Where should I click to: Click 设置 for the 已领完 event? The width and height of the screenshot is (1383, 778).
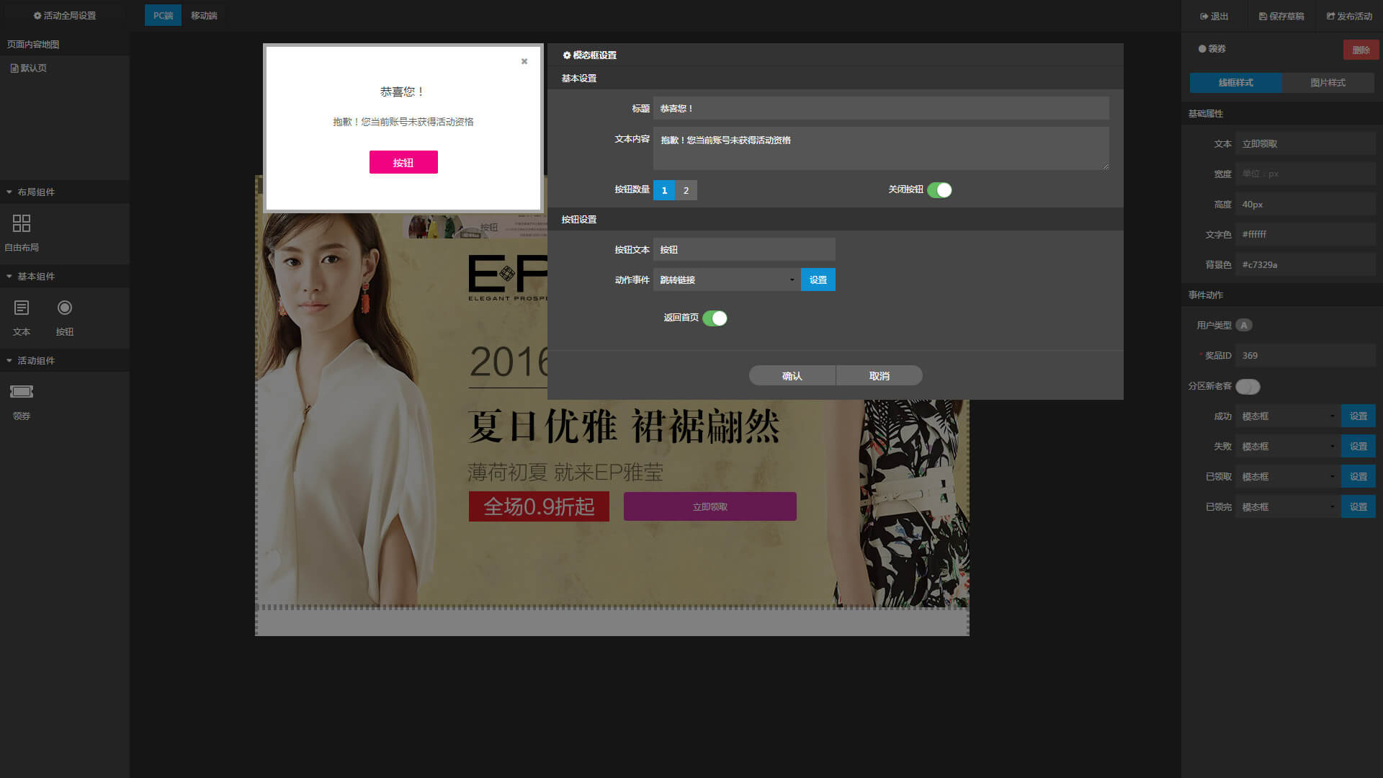pos(1358,507)
